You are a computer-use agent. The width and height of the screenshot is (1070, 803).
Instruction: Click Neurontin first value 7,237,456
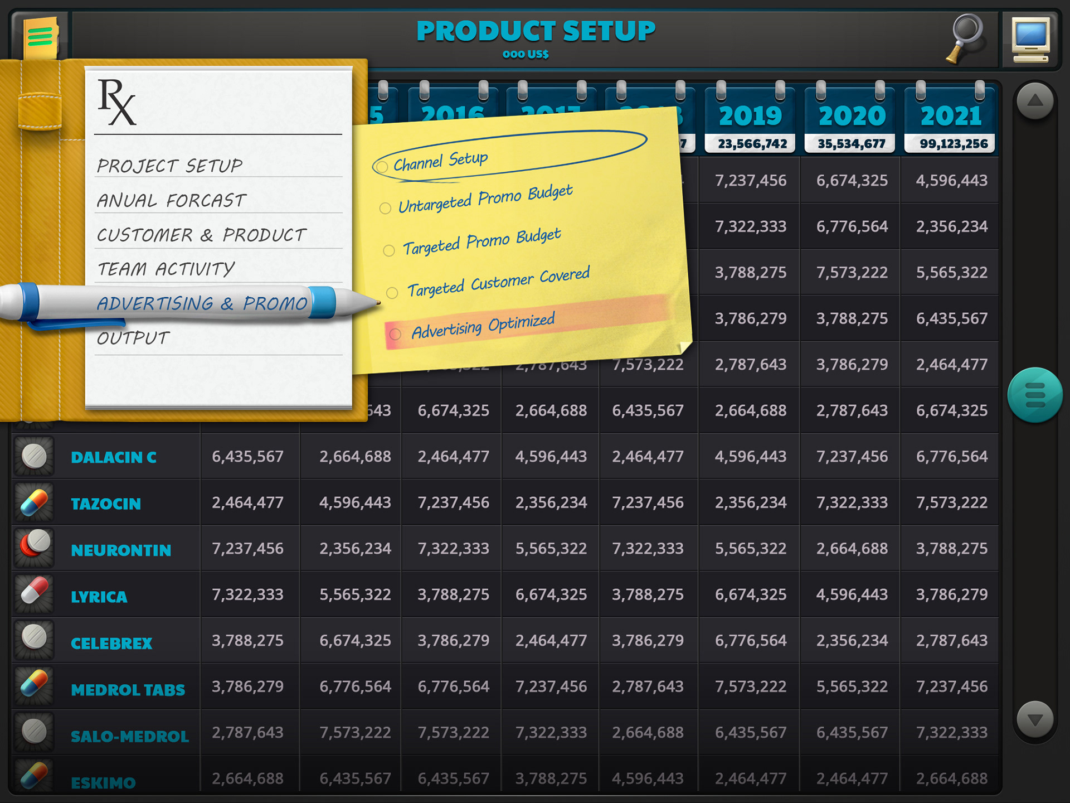247,548
